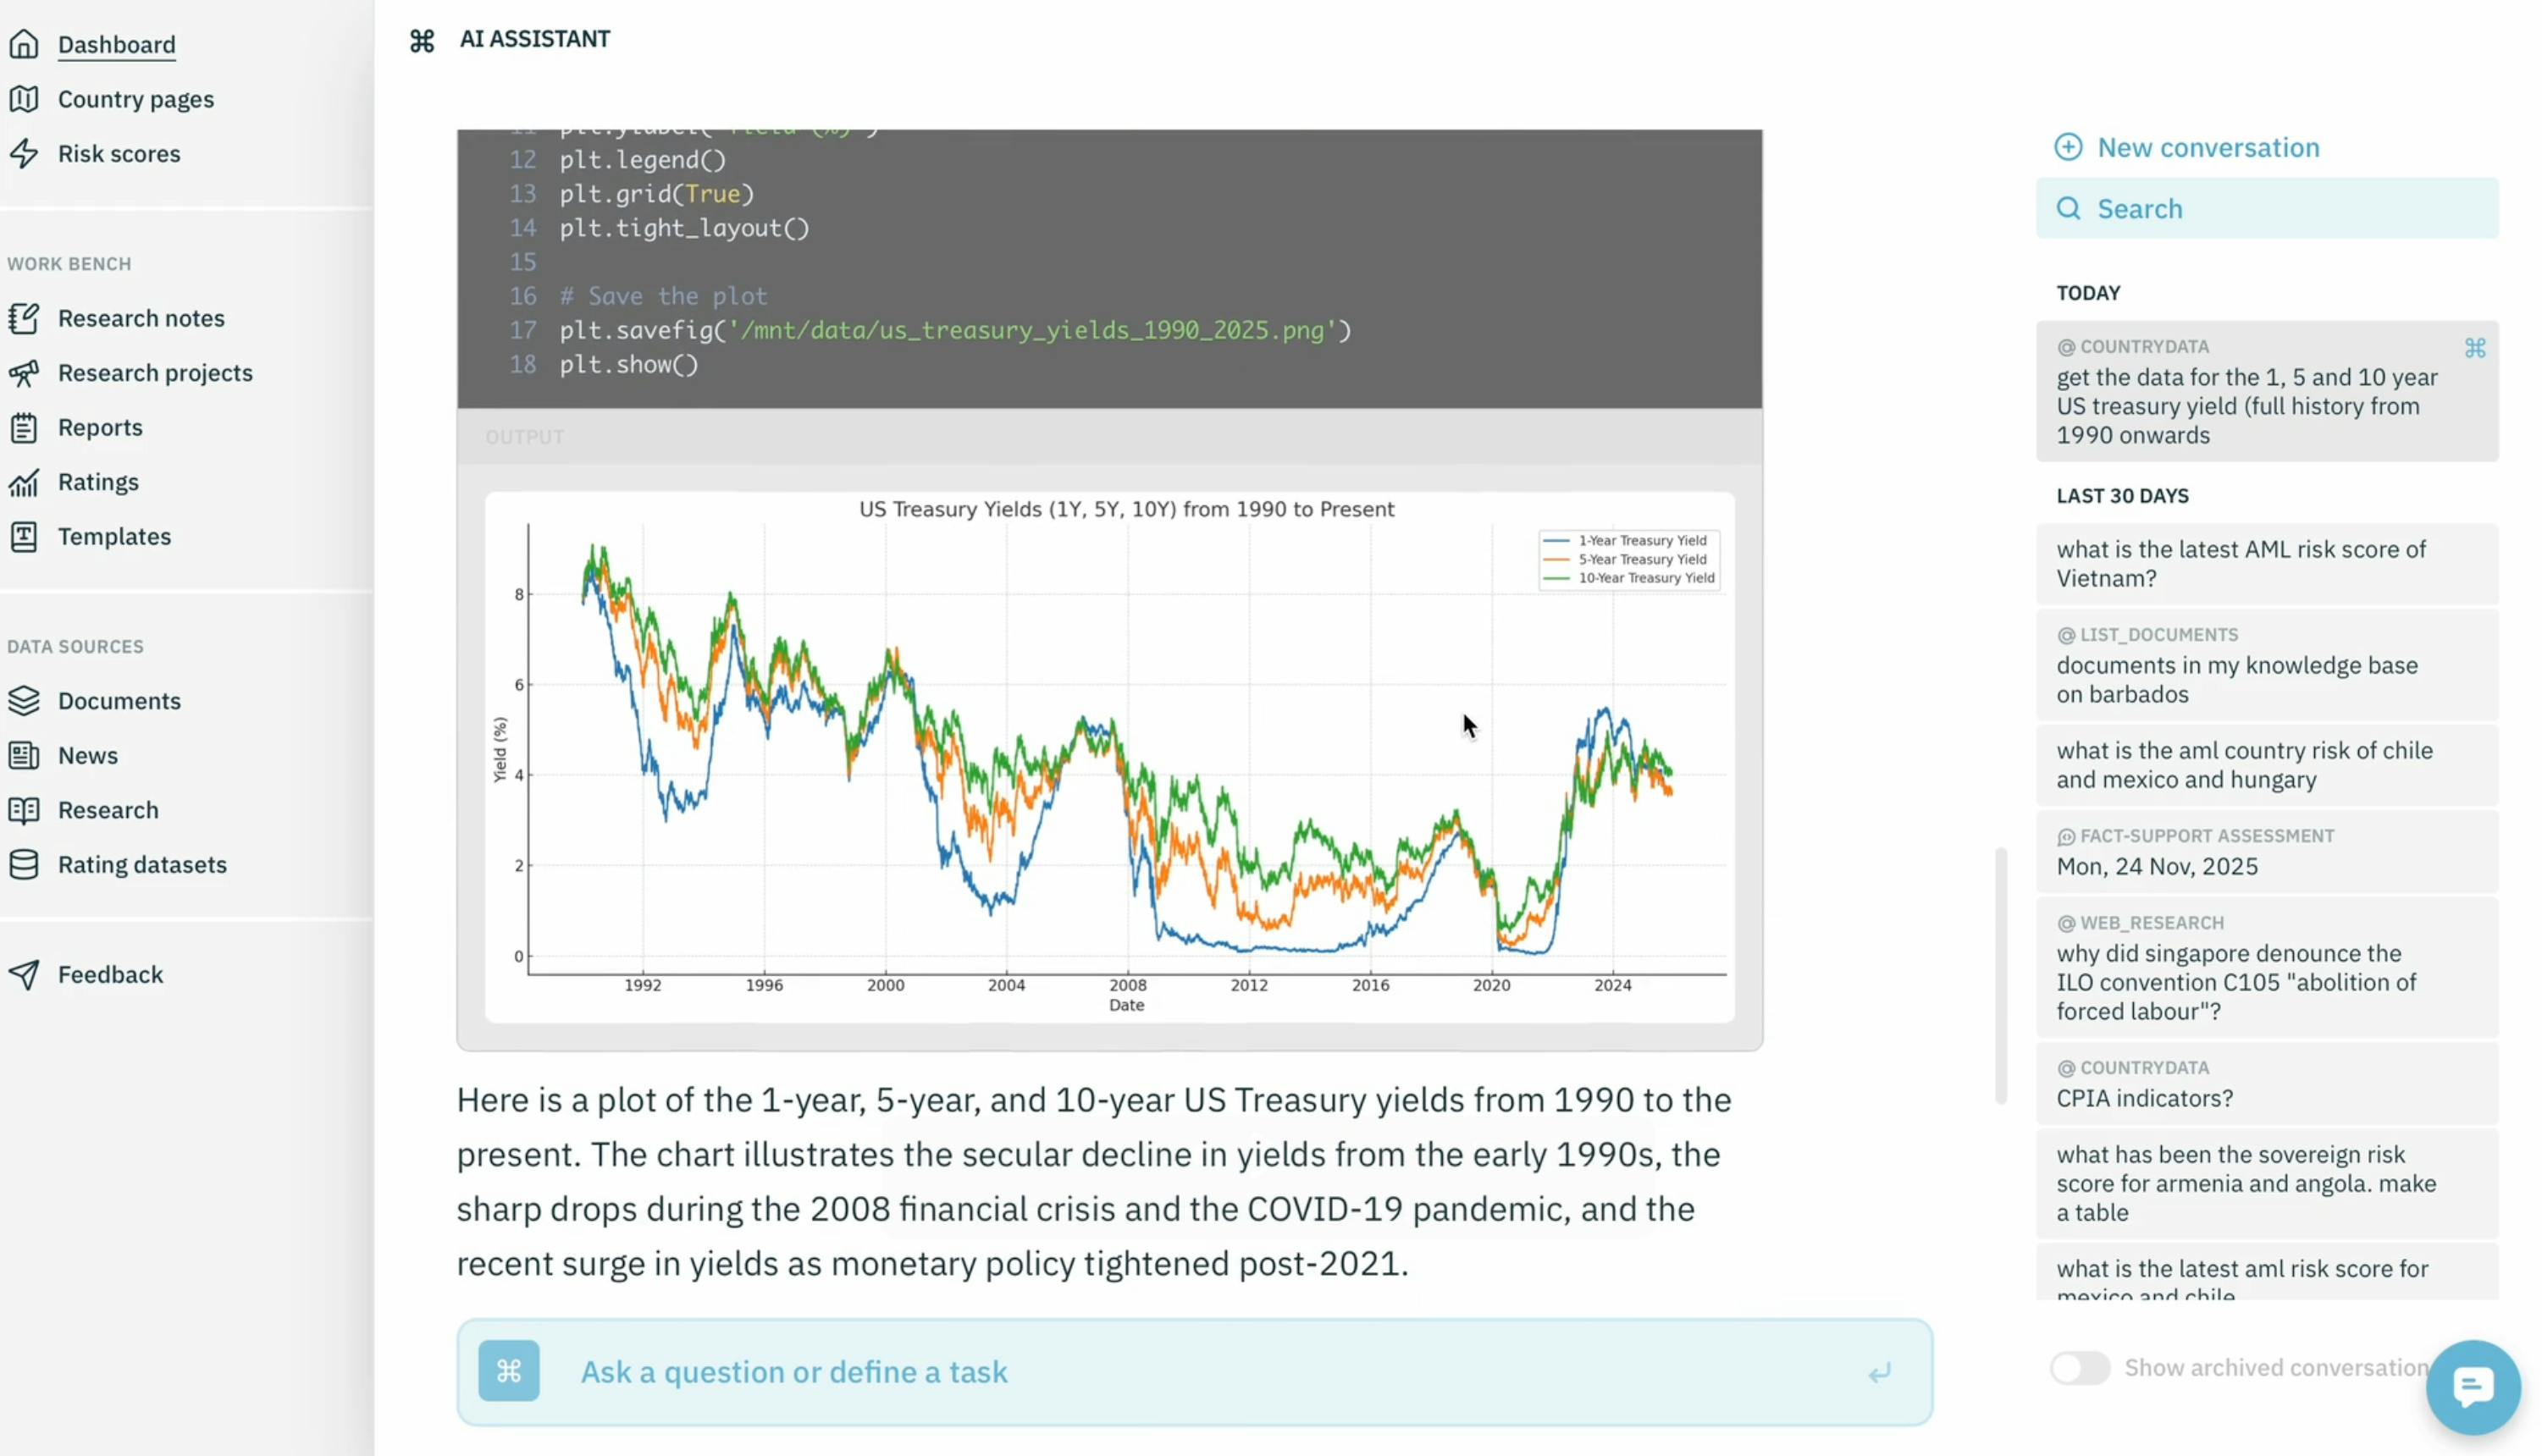
Task: Open the News data source
Action: coord(88,756)
